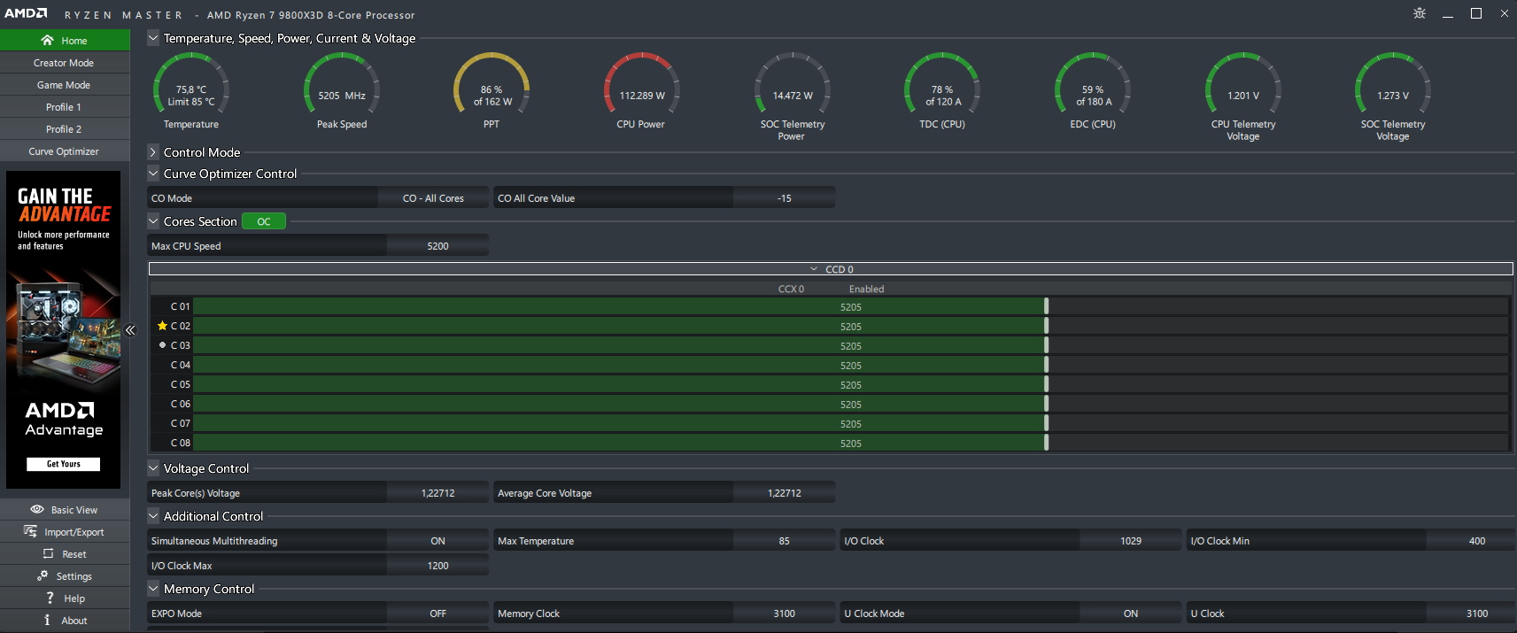Click the bug report icon in title bar

(1420, 13)
